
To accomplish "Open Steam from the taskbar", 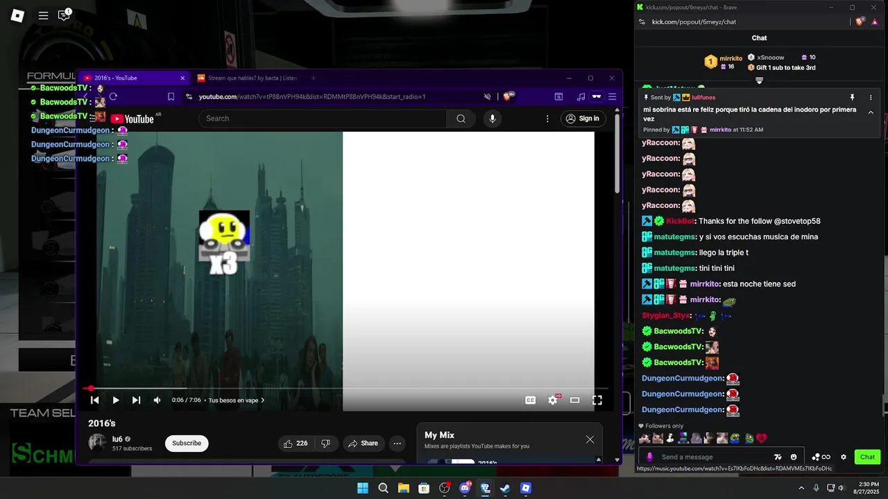I will (x=505, y=488).
